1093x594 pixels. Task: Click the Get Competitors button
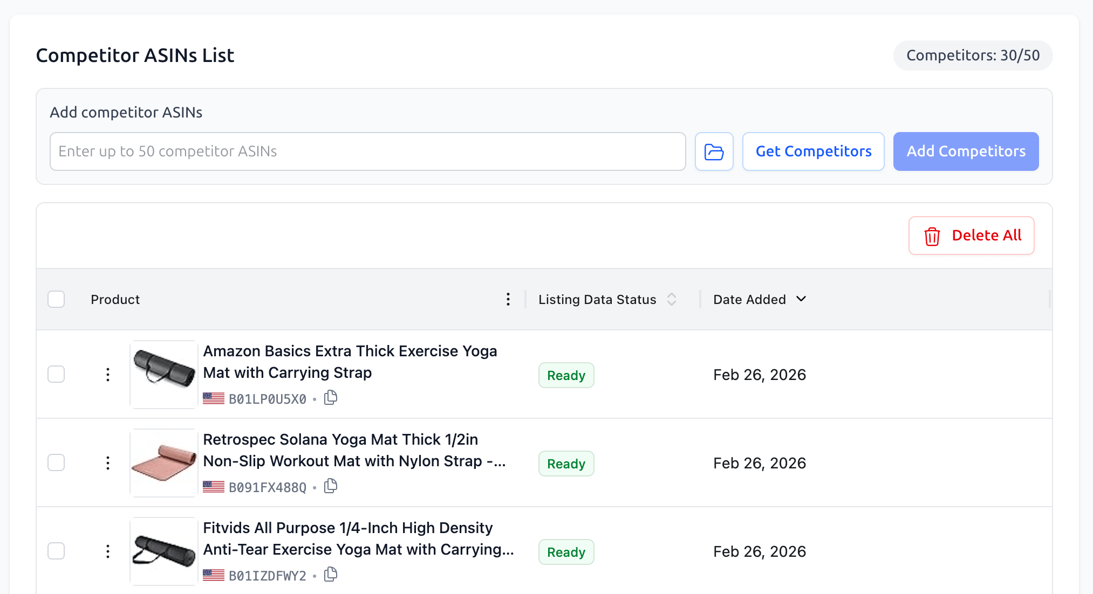[x=813, y=151]
